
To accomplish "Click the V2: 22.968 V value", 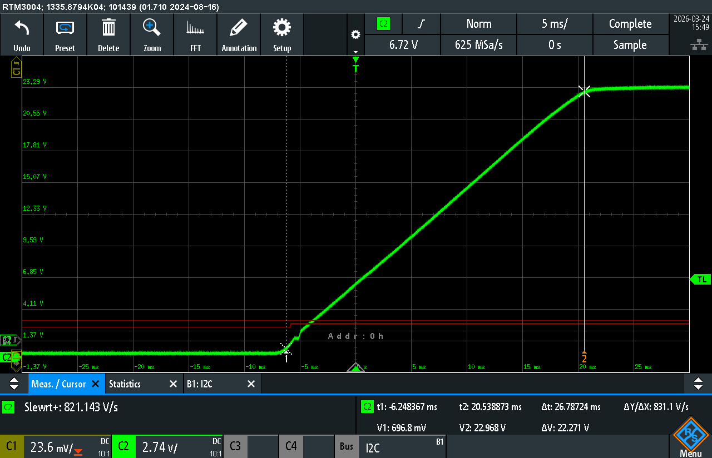I will [x=482, y=427].
